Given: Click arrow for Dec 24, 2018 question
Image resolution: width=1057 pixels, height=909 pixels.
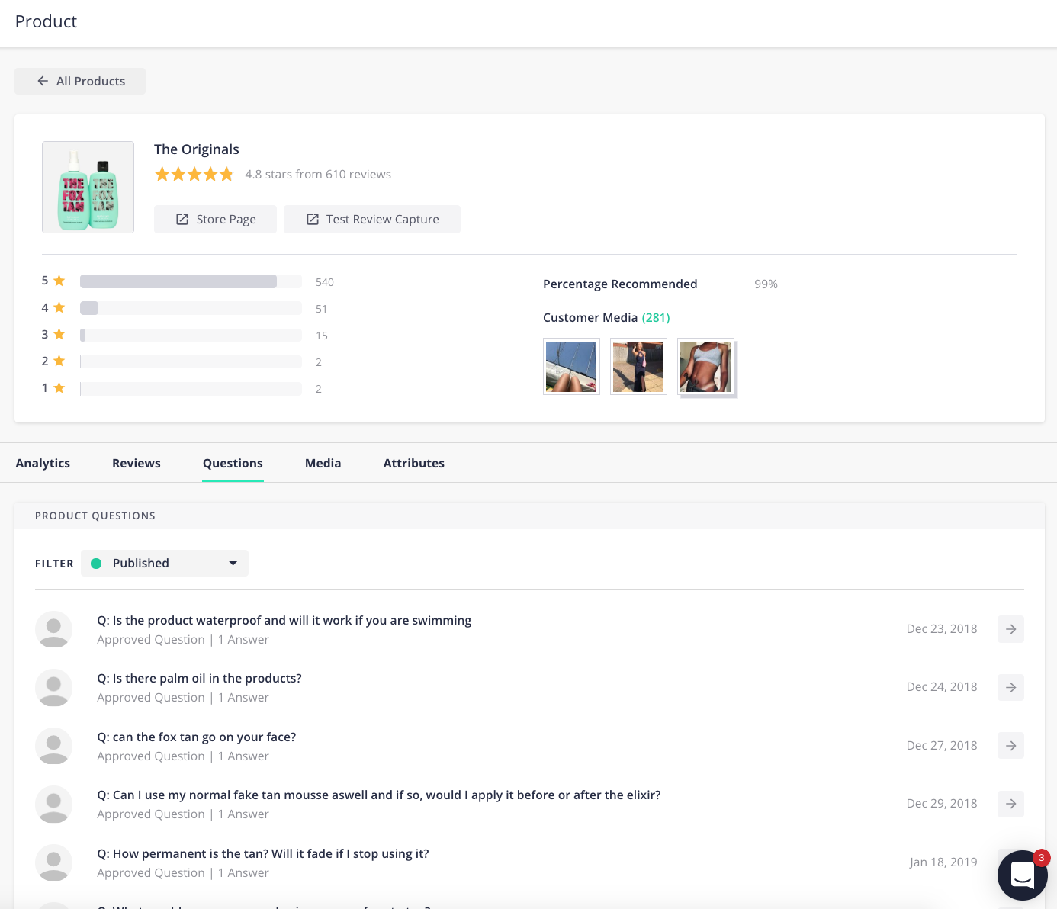Looking at the screenshot, I should (1010, 687).
